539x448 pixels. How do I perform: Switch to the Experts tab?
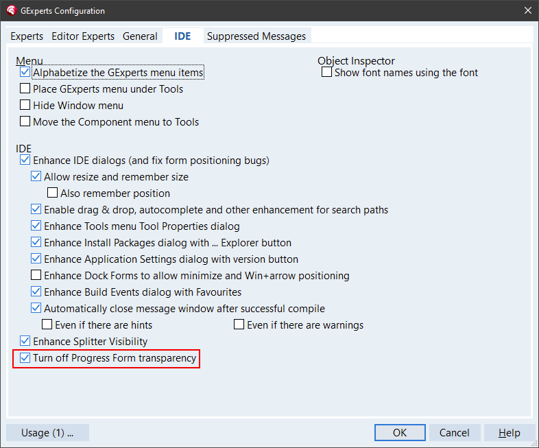[x=27, y=36]
